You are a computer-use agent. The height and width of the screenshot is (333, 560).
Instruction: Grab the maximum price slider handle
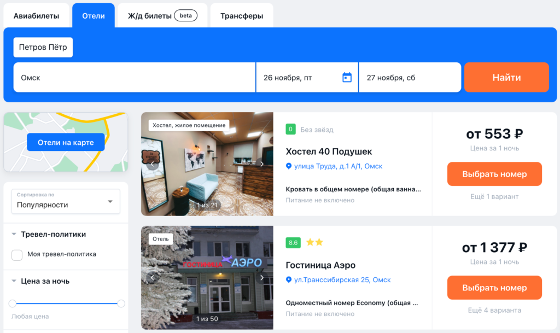(121, 303)
